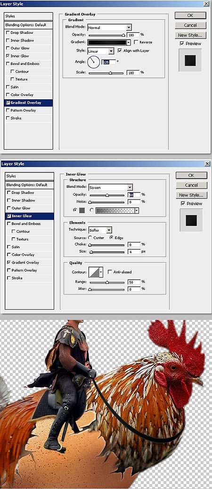Screen dimensions: 212x489
Task: Open Inner Glow gradient dropdown arrow
Action: [137, 210]
